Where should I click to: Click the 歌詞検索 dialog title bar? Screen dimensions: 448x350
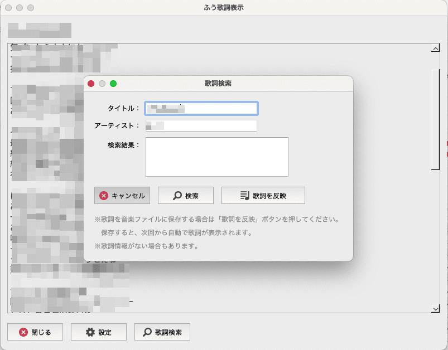click(x=234, y=84)
